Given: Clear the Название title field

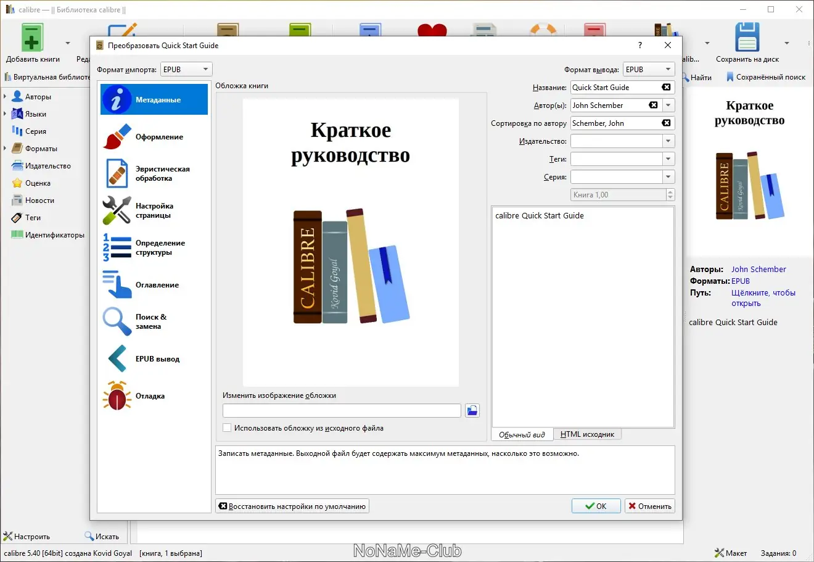Looking at the screenshot, I should 666,88.
